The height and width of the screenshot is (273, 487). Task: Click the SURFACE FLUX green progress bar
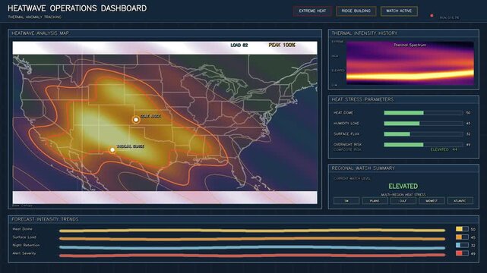tap(397, 134)
